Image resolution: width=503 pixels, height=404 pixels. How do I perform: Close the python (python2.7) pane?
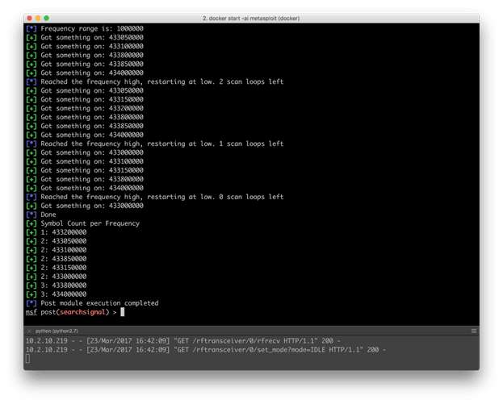28,331
